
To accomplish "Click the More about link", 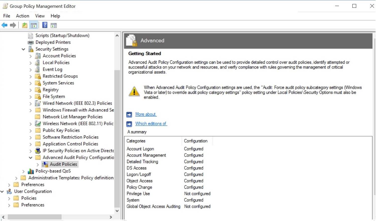I will 145,114.
